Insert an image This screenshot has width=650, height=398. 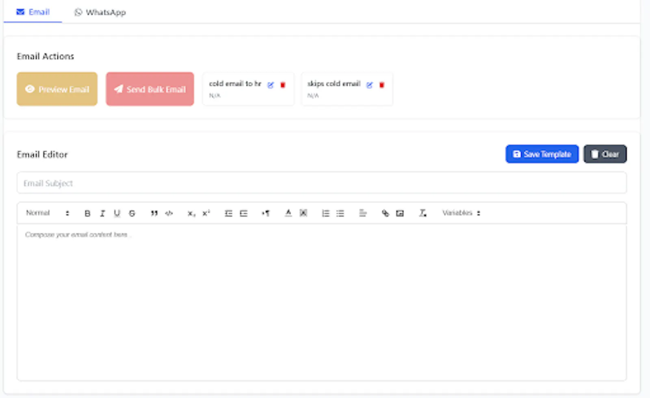[400, 213]
